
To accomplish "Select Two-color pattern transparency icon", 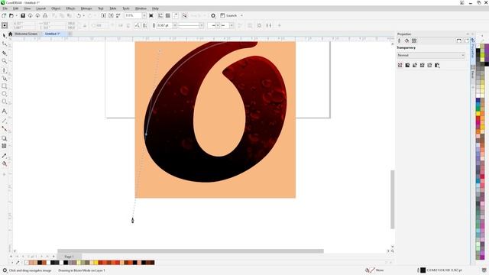I will point(437,65).
